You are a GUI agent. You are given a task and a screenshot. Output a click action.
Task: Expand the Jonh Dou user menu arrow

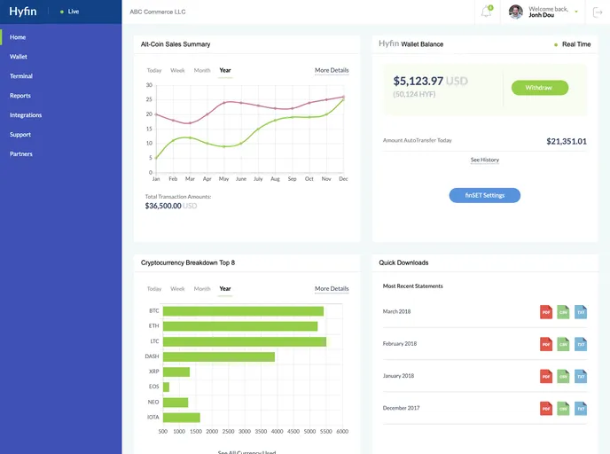[576, 12]
